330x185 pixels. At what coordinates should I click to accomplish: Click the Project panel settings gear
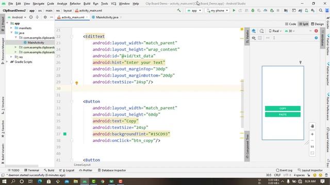[x=45, y=17]
